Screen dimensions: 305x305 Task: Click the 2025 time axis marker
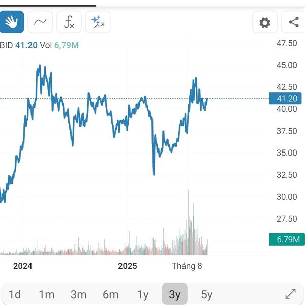pyautogui.click(x=128, y=266)
